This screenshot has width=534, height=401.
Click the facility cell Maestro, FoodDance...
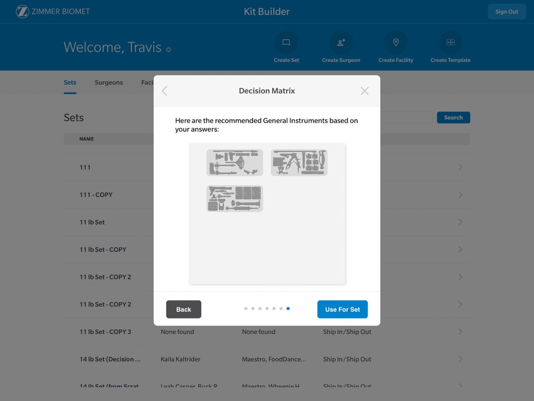click(x=274, y=359)
